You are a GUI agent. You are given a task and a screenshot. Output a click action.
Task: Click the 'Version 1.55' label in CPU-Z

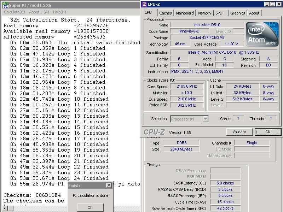(180, 132)
